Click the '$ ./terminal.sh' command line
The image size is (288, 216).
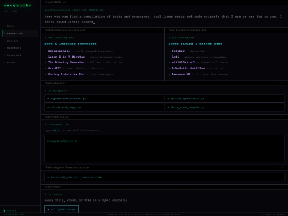pos(57,125)
